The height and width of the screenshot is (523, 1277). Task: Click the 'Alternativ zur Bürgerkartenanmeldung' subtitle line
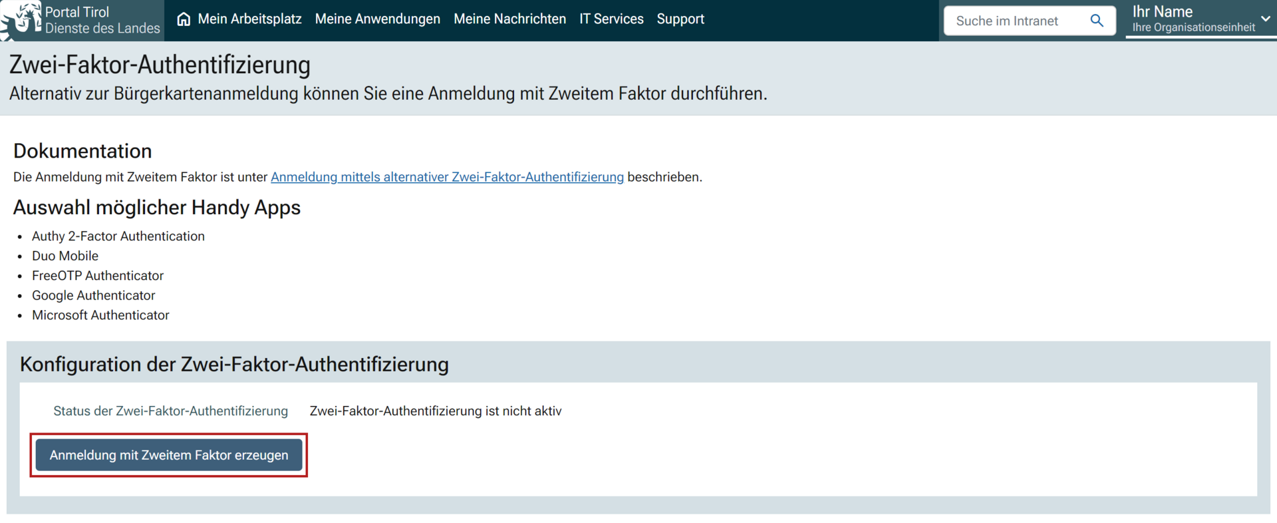coord(388,94)
